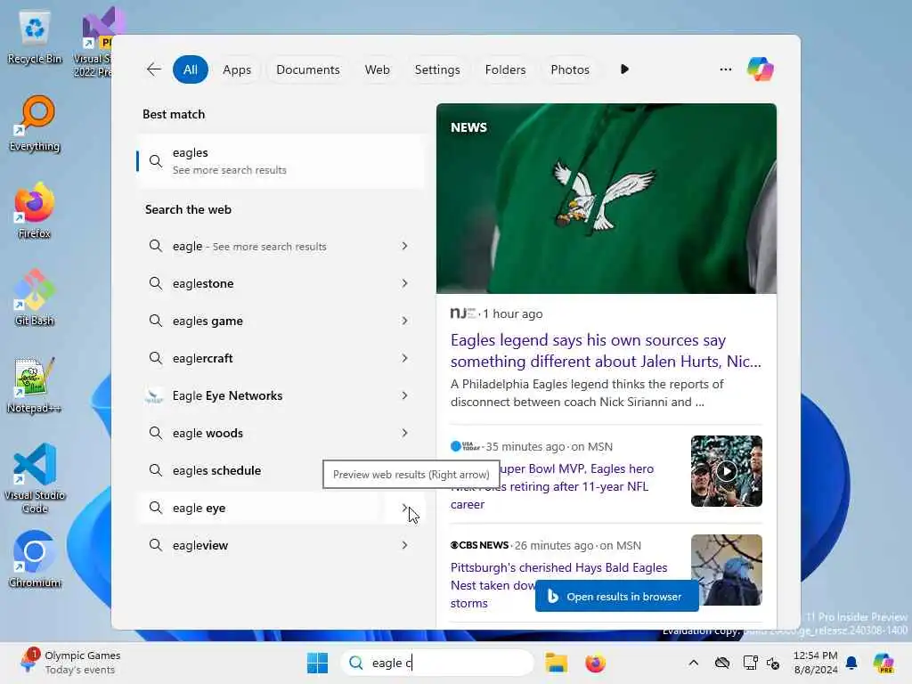
Task: Open the Notepad++ desktop shortcut
Action: click(35, 386)
